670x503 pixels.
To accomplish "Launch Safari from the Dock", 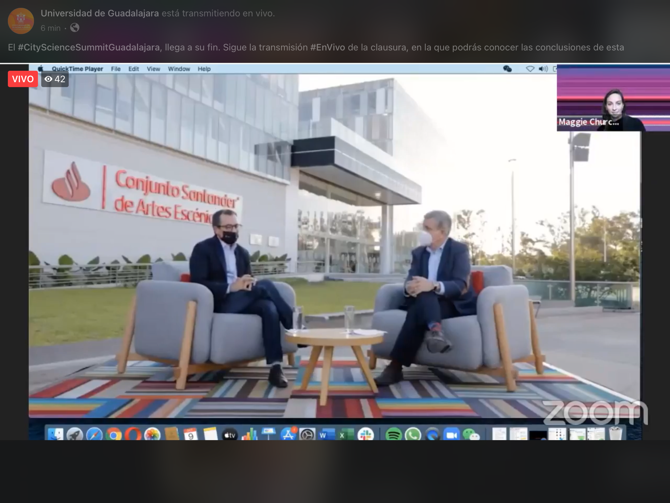I will (x=94, y=434).
